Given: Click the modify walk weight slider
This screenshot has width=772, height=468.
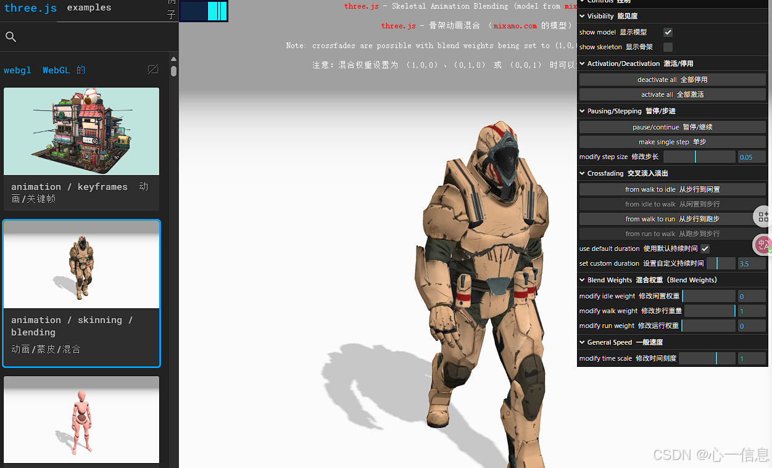Looking at the screenshot, I should (x=710, y=311).
